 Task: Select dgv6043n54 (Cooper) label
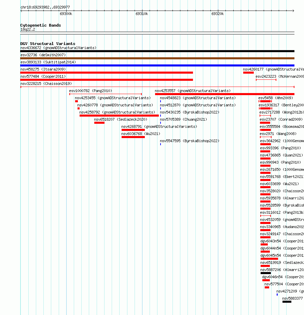282,241
